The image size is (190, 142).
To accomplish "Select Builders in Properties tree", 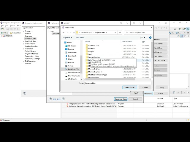I will click(28, 34).
